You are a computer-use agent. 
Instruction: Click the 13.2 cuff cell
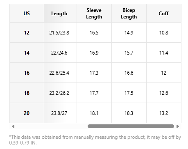point(164,113)
